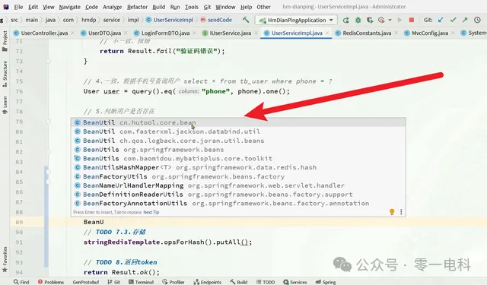Open the Build menu
Viewport: 487px width, 285px height.
(159, 7)
